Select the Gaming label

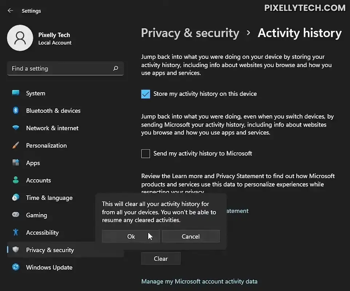[37, 215]
